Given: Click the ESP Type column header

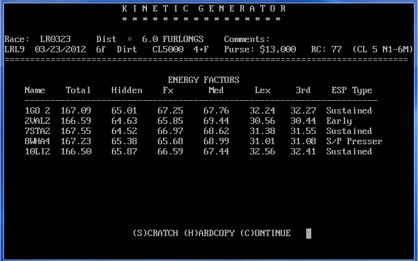Looking at the screenshot, I should click(352, 91).
